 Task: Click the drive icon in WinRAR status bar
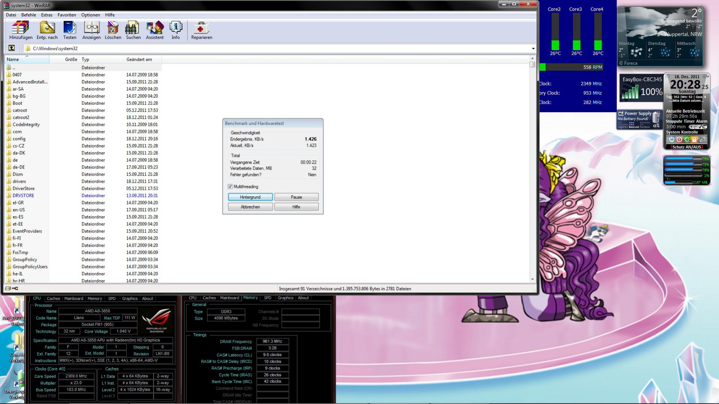click(7, 288)
